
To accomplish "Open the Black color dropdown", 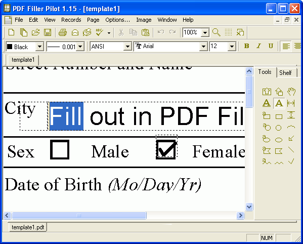I will click(x=39, y=47).
